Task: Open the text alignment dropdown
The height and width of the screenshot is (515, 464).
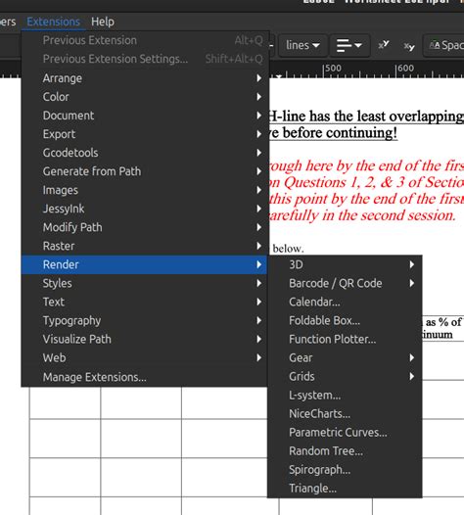Action: [349, 45]
